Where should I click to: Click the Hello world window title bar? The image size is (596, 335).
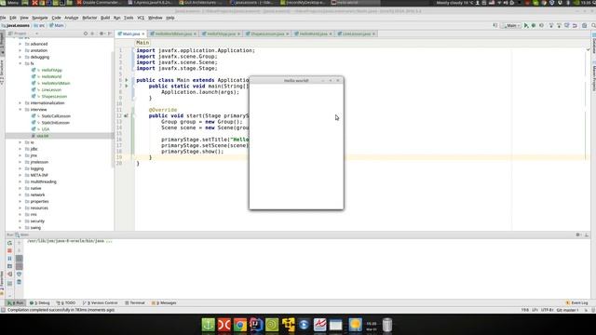[x=296, y=81]
